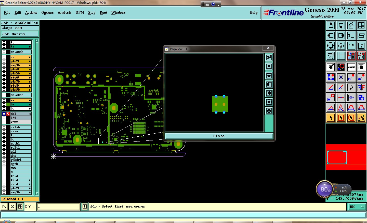Toggle checkbox for layer 'gko'
This screenshot has height=223, width=367.
(x=4, y=156)
